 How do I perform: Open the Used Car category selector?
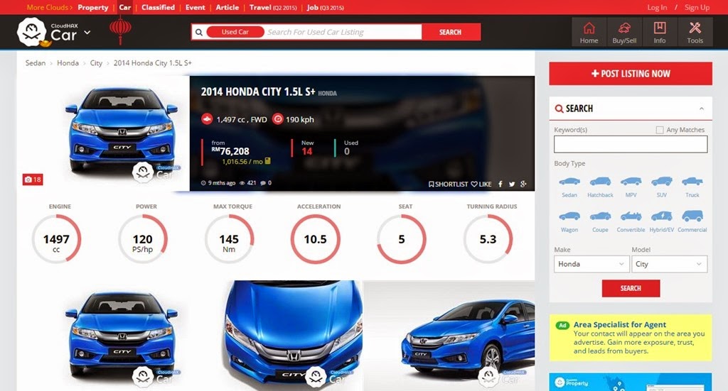(x=235, y=32)
